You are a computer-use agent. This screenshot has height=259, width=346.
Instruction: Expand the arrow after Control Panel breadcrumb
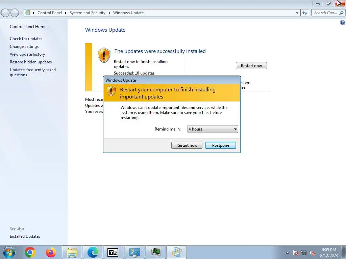[66, 13]
